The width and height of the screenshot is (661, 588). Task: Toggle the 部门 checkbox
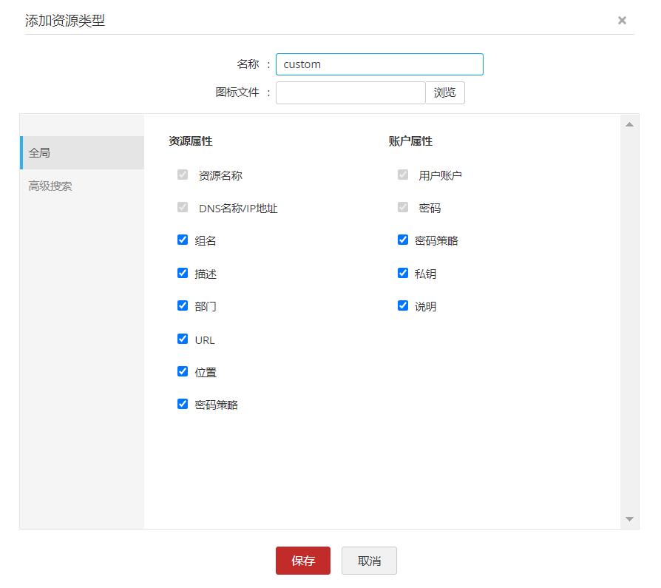183,305
